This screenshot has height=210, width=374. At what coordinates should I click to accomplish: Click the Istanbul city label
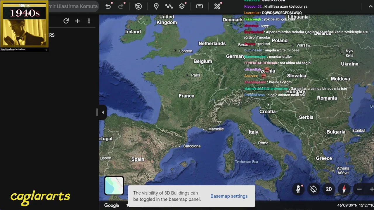click(x=359, y=130)
